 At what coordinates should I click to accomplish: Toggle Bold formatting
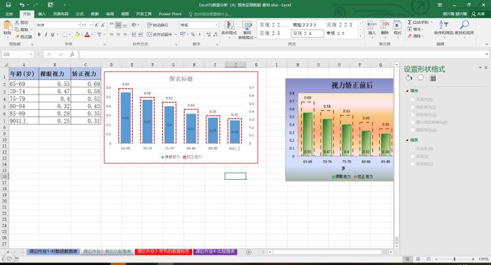click(39, 34)
